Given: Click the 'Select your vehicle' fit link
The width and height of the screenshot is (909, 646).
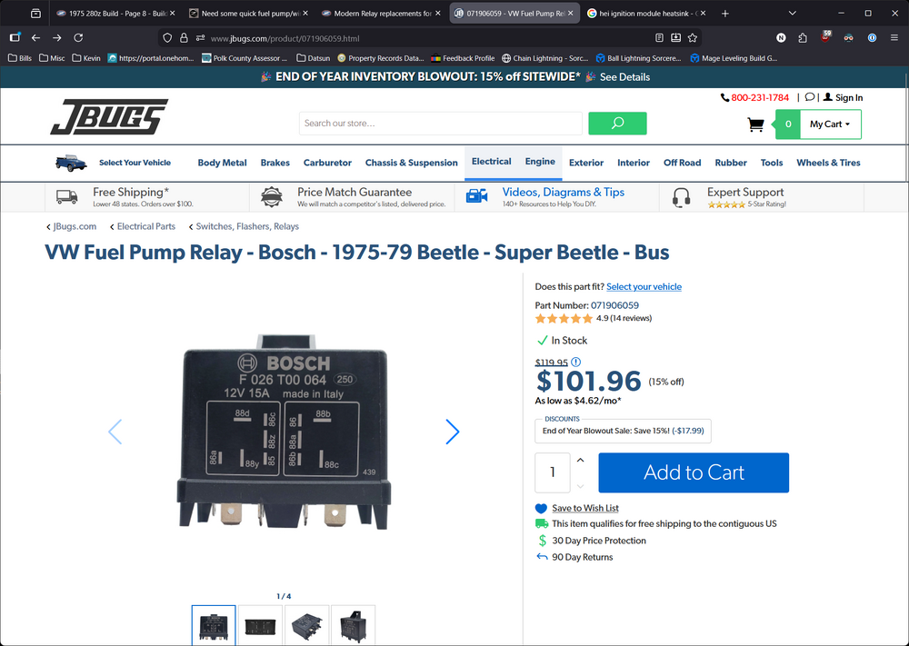Looking at the screenshot, I should pos(644,287).
